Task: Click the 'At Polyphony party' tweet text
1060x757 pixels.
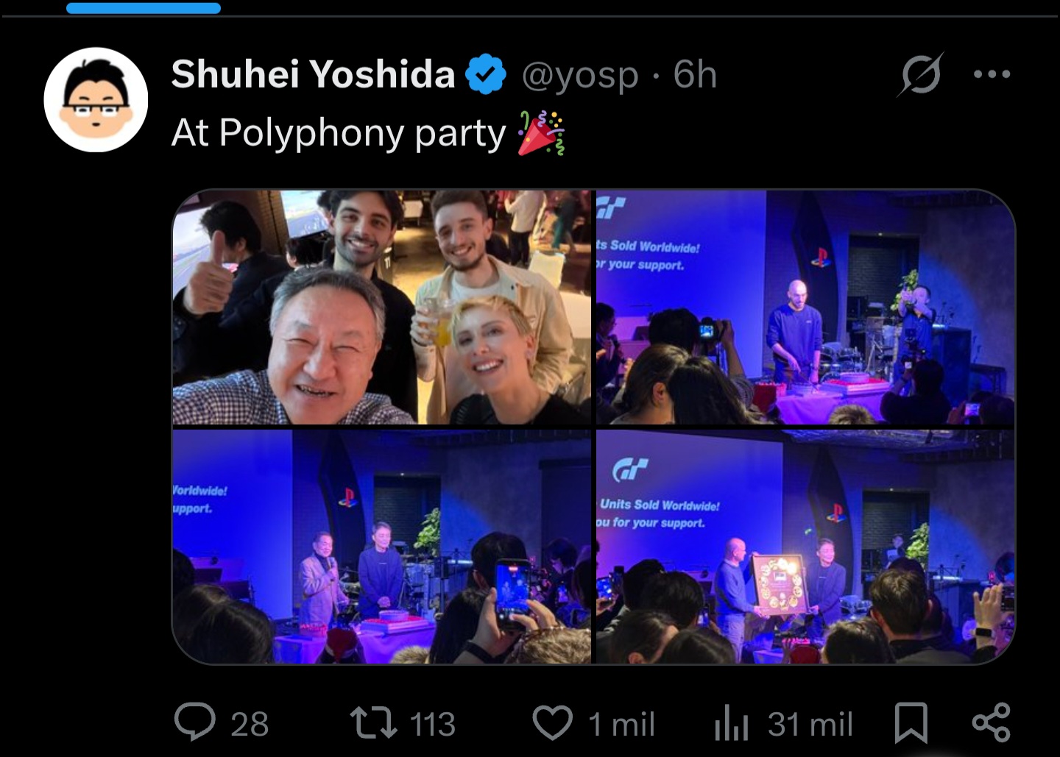Action: pyautogui.click(x=339, y=133)
